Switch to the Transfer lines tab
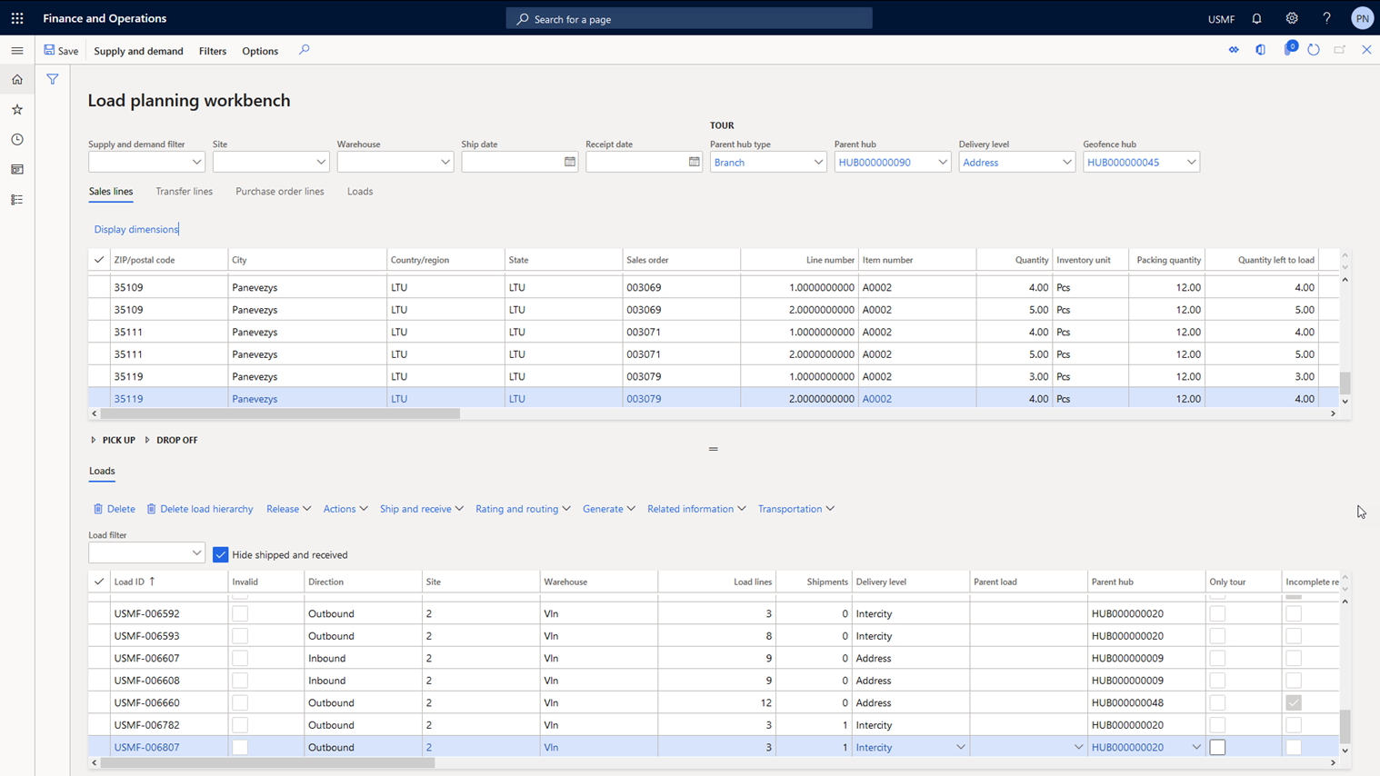1380x776 pixels. tap(184, 192)
